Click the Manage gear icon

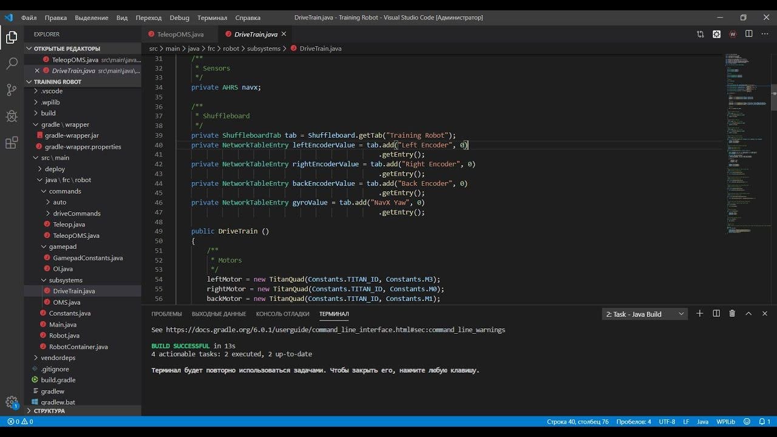[x=12, y=402]
